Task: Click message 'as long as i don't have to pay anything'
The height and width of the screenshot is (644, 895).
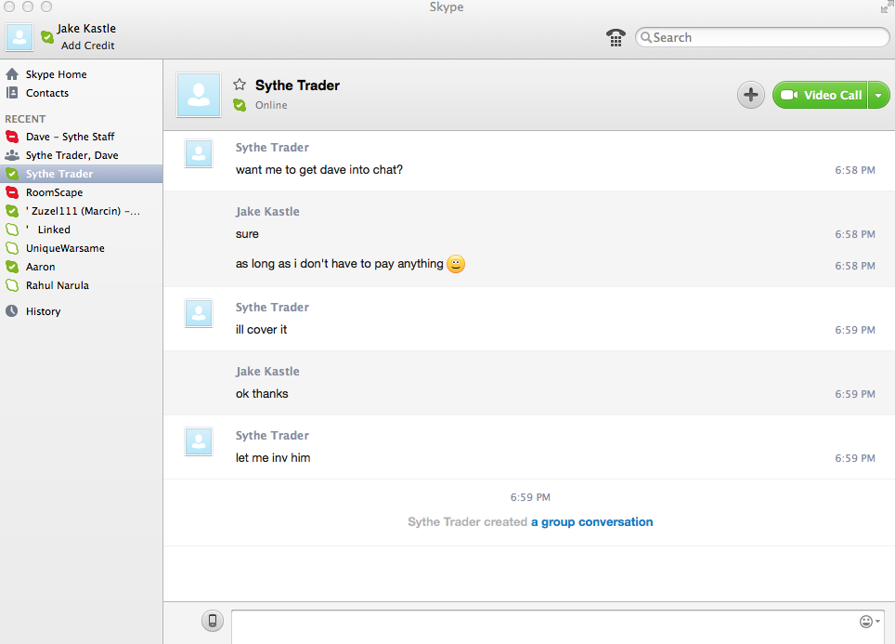Action: [x=339, y=263]
